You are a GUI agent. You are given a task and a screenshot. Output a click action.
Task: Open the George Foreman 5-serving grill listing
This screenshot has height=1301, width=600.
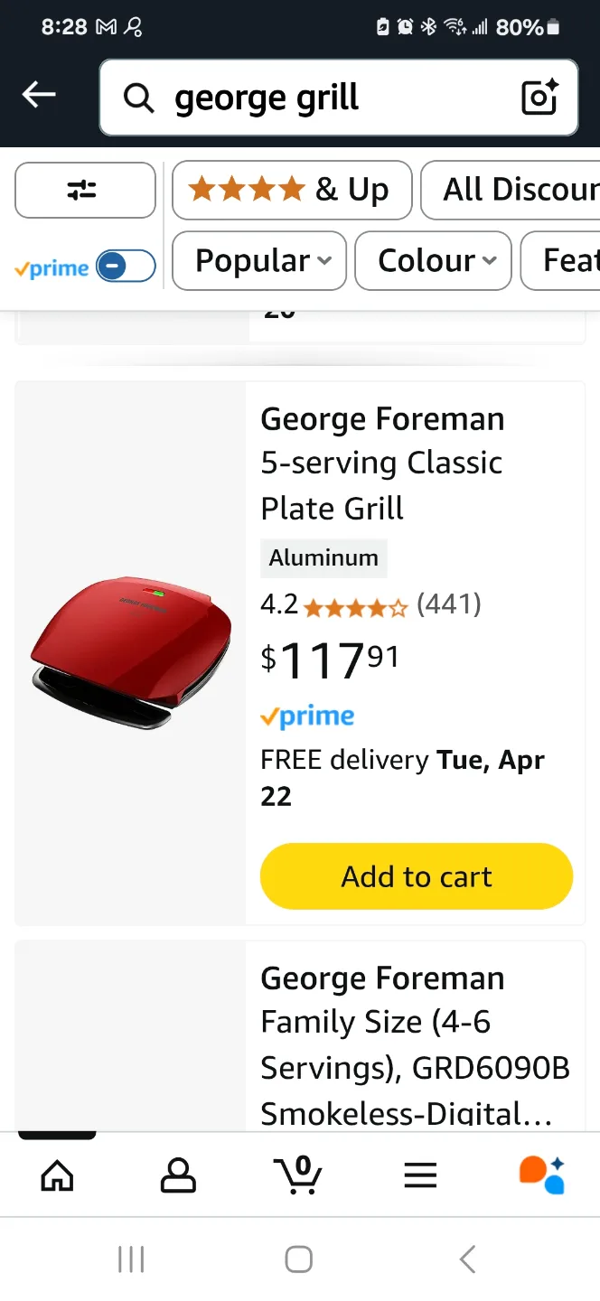pos(381,463)
